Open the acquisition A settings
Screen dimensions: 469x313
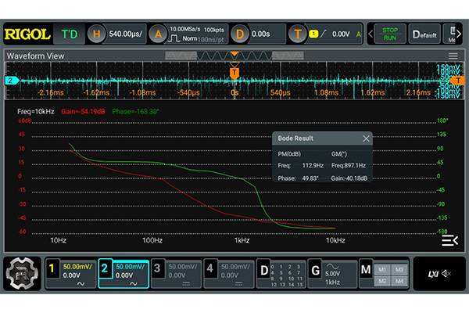coord(158,34)
